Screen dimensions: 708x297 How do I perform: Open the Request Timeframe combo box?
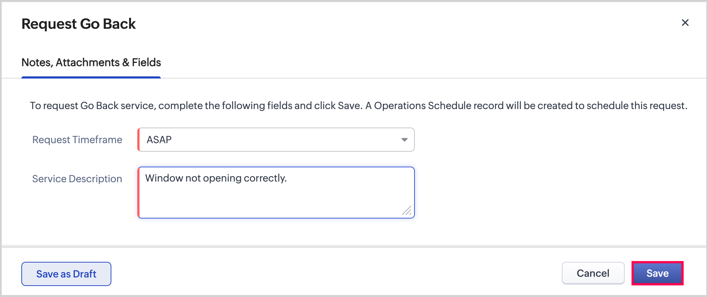tap(276, 140)
